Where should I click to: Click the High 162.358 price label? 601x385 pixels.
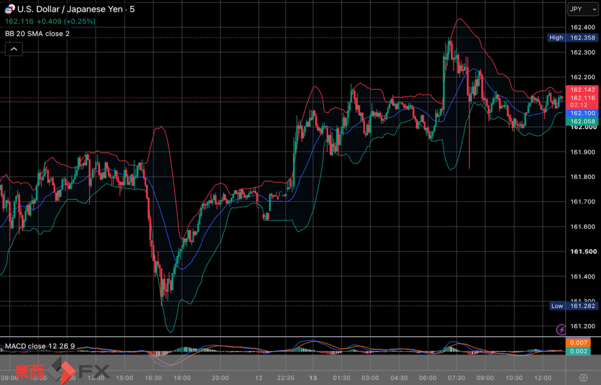point(572,38)
